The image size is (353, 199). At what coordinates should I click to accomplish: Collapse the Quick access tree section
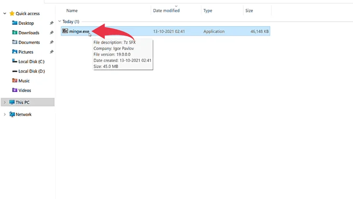coord(5,14)
